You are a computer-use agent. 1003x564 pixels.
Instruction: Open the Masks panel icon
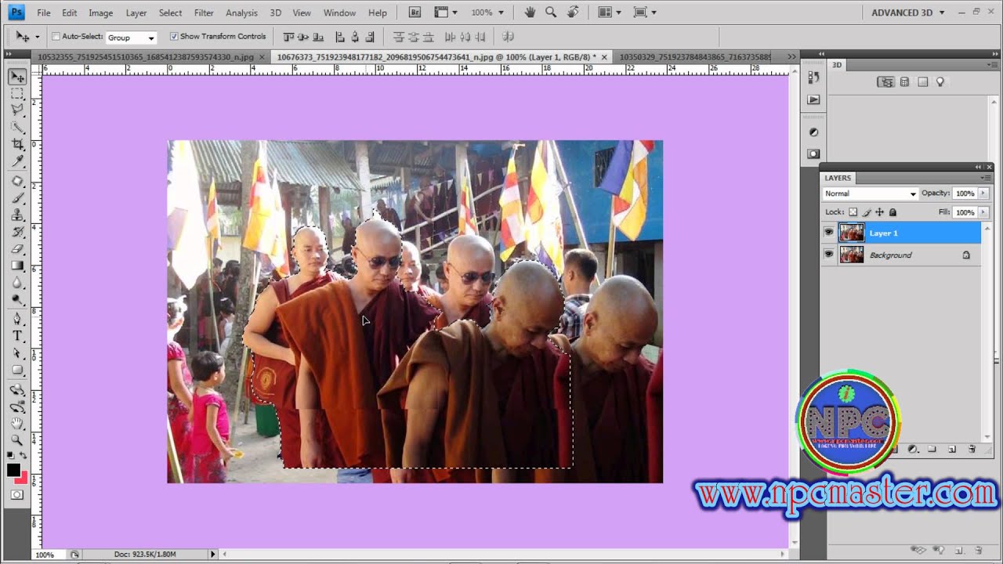tap(813, 154)
